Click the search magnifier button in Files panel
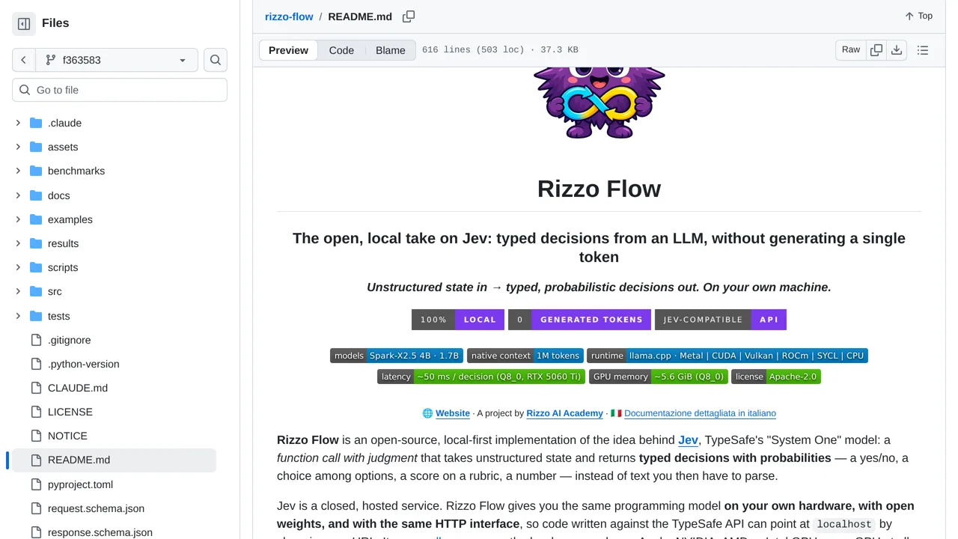This screenshot has height=539, width=958. 216,60
